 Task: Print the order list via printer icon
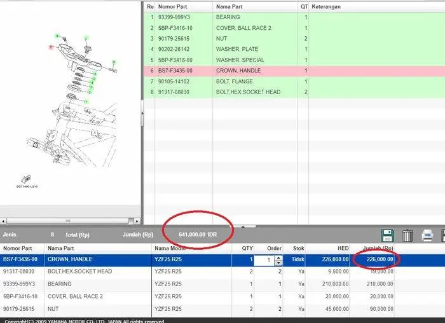[427, 235]
